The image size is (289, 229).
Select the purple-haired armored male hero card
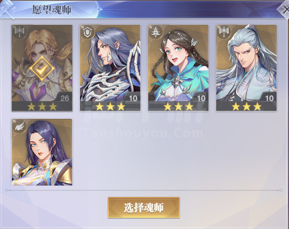coord(110,68)
